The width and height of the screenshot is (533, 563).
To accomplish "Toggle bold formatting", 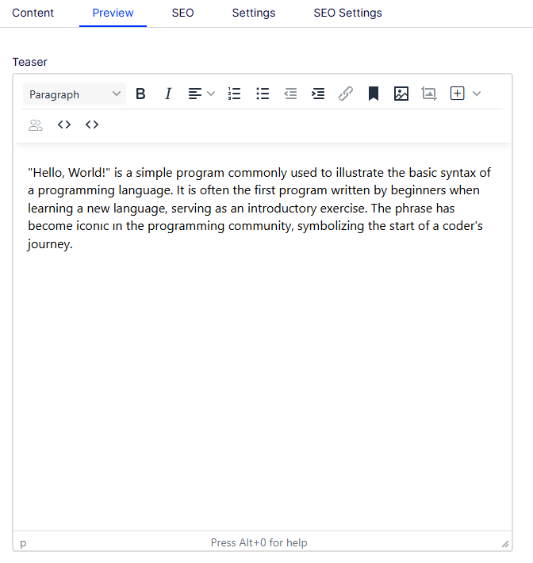I will coord(140,94).
